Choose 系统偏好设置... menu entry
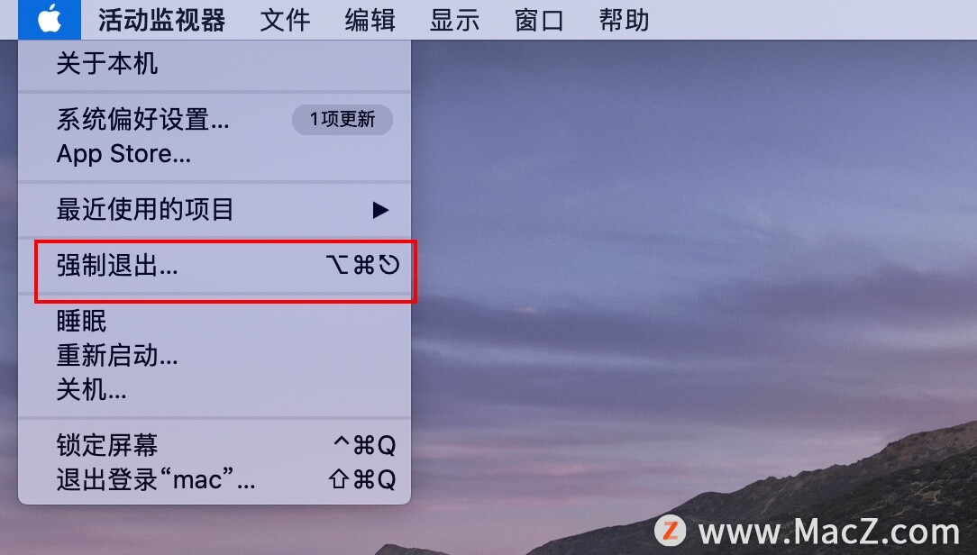 click(215, 119)
